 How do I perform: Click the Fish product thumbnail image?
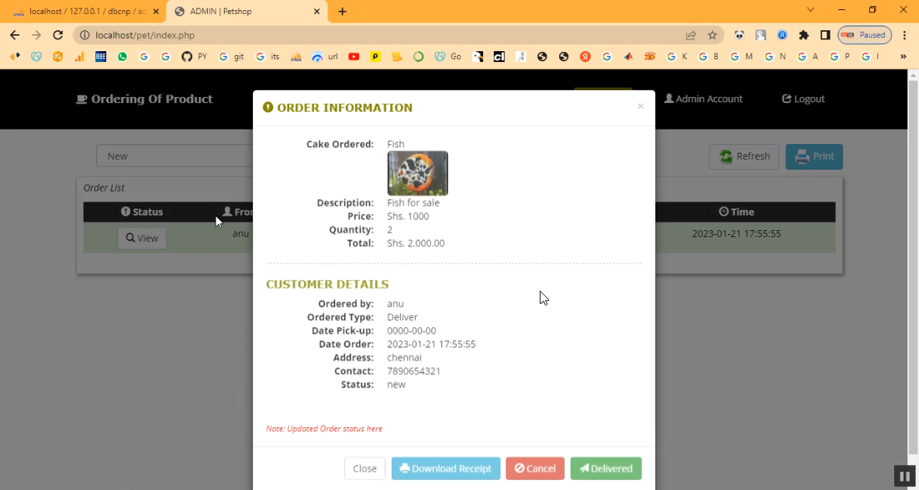(x=417, y=173)
